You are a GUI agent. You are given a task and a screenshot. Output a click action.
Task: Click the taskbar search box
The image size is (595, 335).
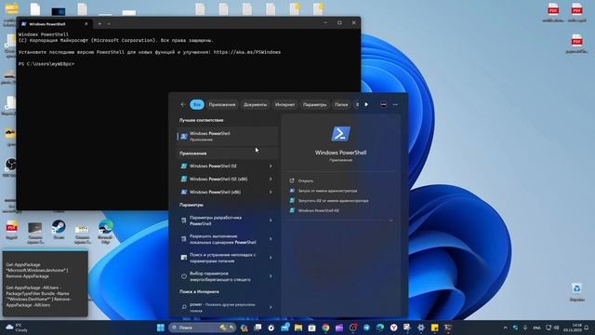(x=202, y=328)
